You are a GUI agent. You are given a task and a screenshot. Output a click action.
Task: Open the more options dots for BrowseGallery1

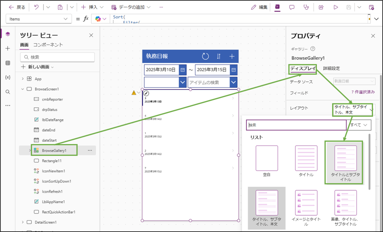pos(90,150)
